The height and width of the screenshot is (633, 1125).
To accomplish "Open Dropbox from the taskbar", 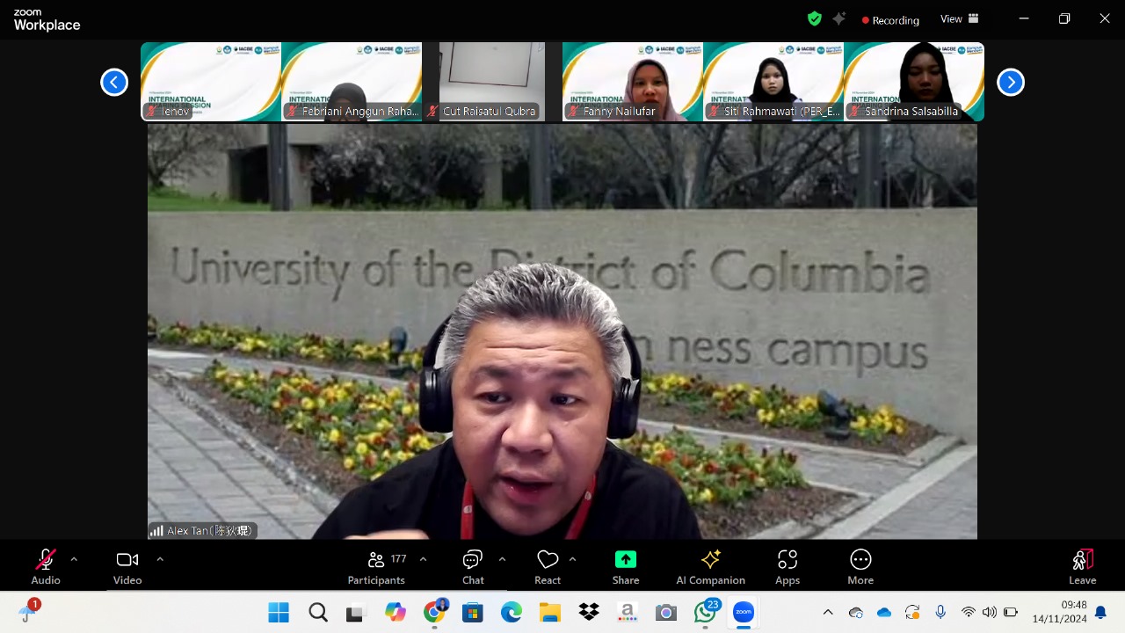I will pos(589,612).
